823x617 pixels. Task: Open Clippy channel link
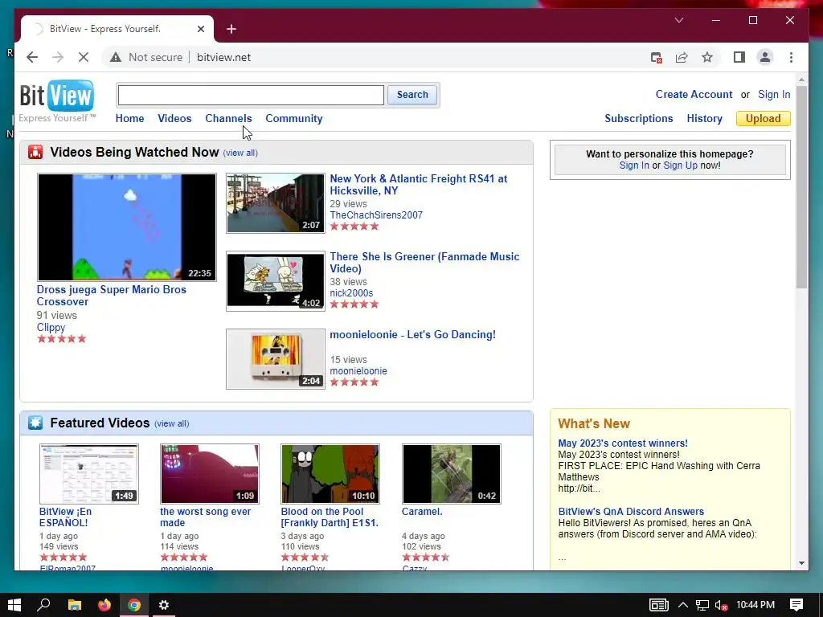point(51,328)
